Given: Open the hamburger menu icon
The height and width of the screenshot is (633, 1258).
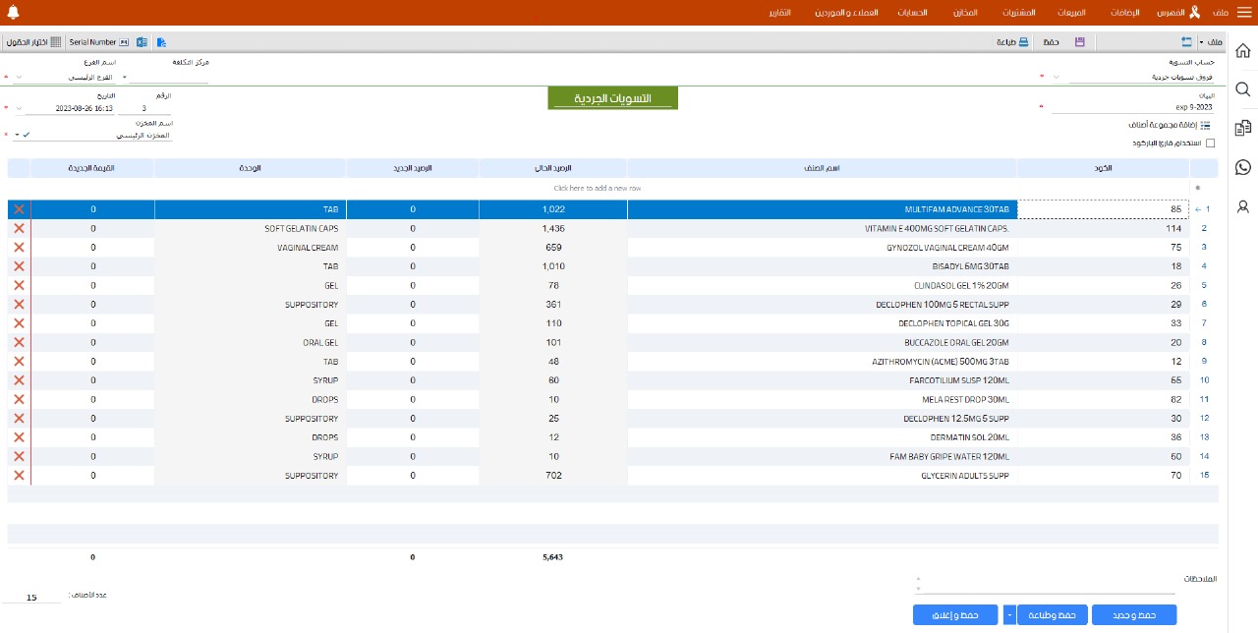Looking at the screenshot, I should 1244,13.
